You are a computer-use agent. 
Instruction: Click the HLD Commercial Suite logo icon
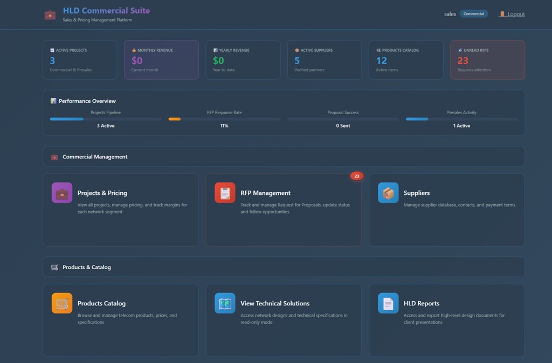click(50, 15)
